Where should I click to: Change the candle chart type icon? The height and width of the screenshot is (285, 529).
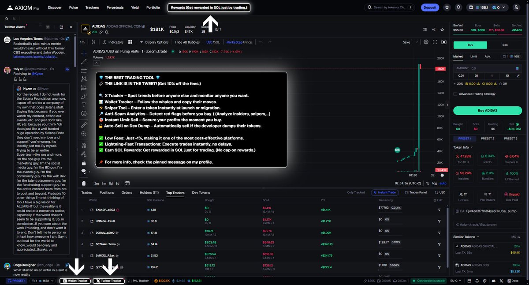pos(93,42)
